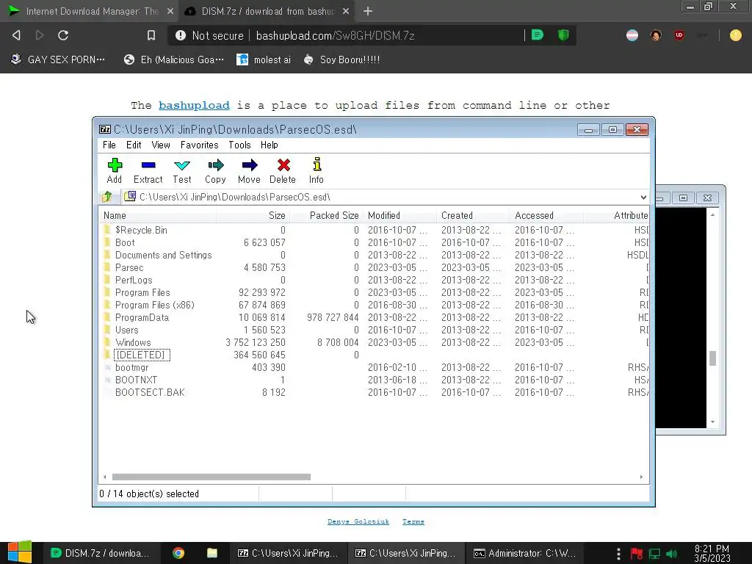The width and height of the screenshot is (752, 564).
Task: Click the Copy toolbar icon
Action: point(215,170)
